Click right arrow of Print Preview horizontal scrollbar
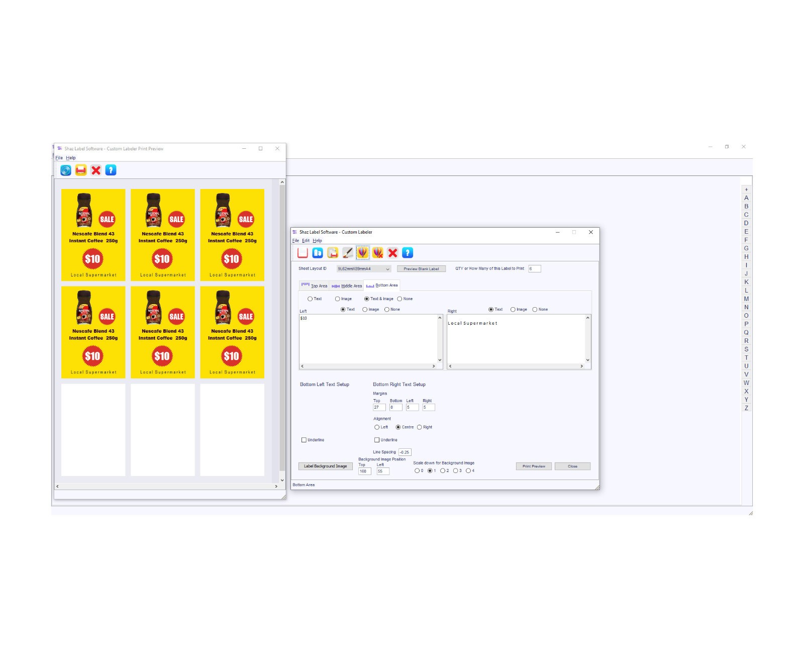This screenshot has width=804, height=658. (276, 487)
